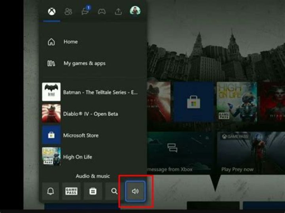Open Microsoft Store from recent list
Screen dimensions: 285x213
pos(93,135)
